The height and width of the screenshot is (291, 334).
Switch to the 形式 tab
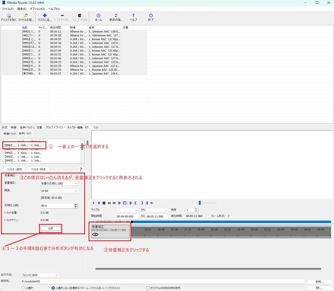tap(5, 127)
